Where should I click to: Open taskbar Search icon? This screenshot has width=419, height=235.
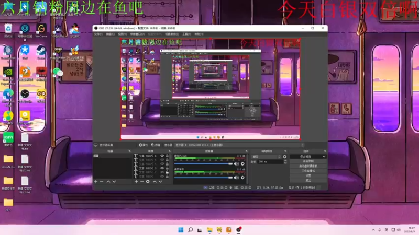(x=190, y=230)
